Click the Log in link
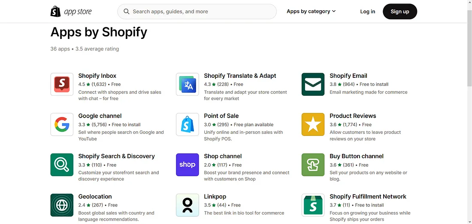This screenshot has height=224, width=472. (x=368, y=12)
